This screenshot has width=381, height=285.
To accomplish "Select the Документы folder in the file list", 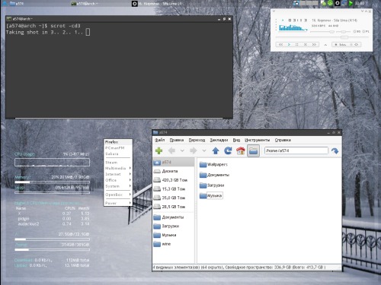I will point(214,175).
